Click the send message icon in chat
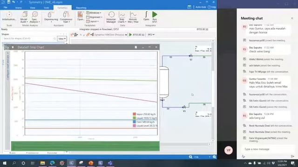This screenshot has width=298, height=167. tap(292, 156)
